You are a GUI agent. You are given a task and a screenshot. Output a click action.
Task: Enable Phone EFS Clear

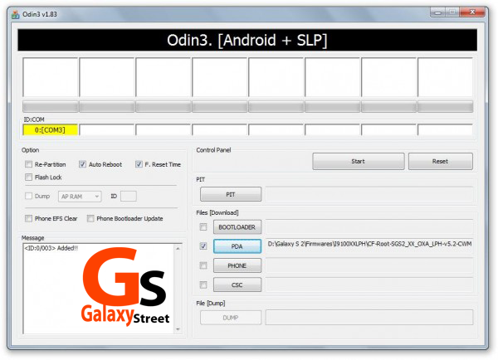pos(28,218)
